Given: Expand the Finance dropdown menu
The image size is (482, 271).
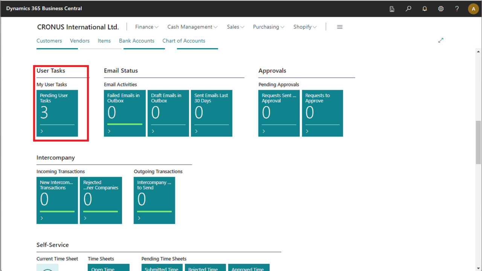Looking at the screenshot, I should [x=147, y=27].
